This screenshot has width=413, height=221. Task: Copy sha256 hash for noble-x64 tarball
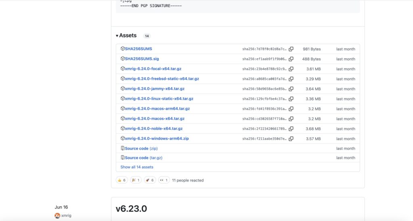[291, 129]
